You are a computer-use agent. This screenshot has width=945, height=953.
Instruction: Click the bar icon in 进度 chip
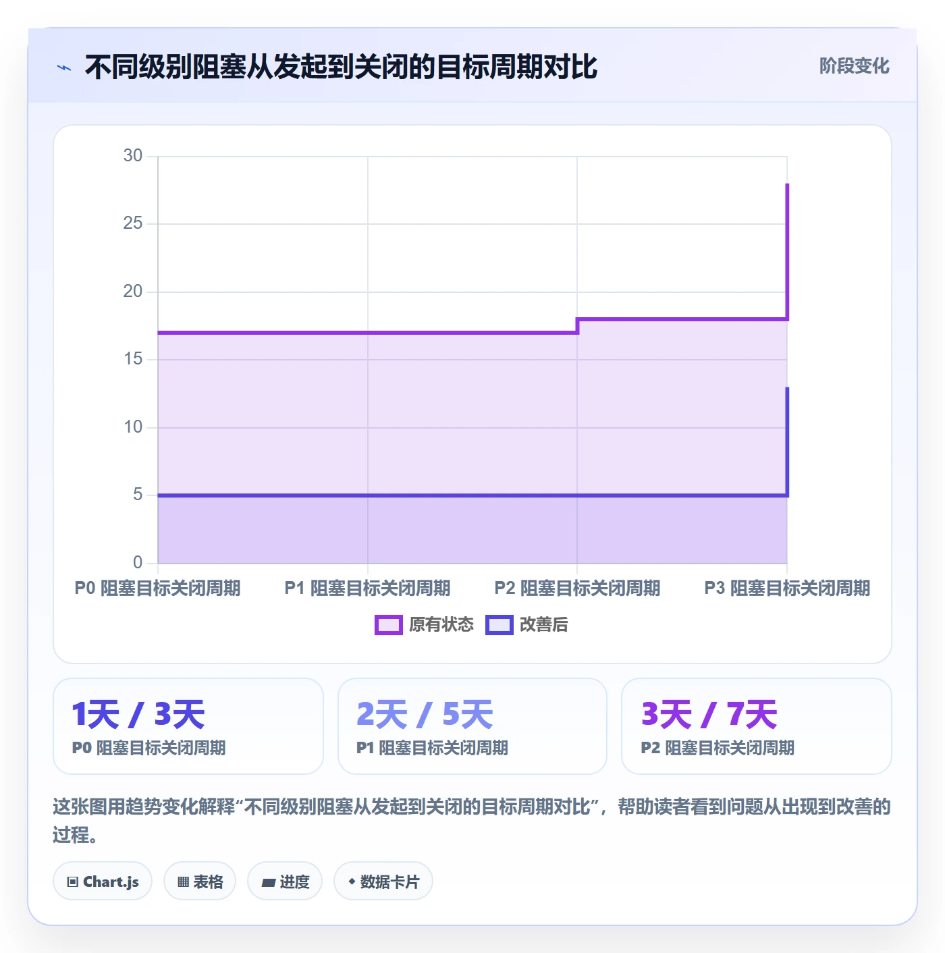pyautogui.click(x=269, y=883)
